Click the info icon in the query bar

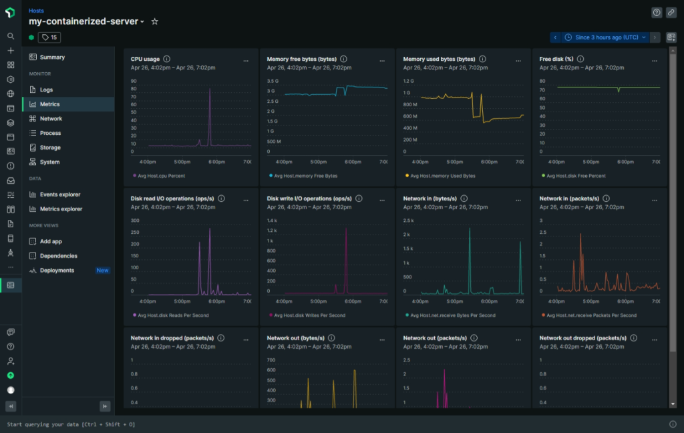673,424
